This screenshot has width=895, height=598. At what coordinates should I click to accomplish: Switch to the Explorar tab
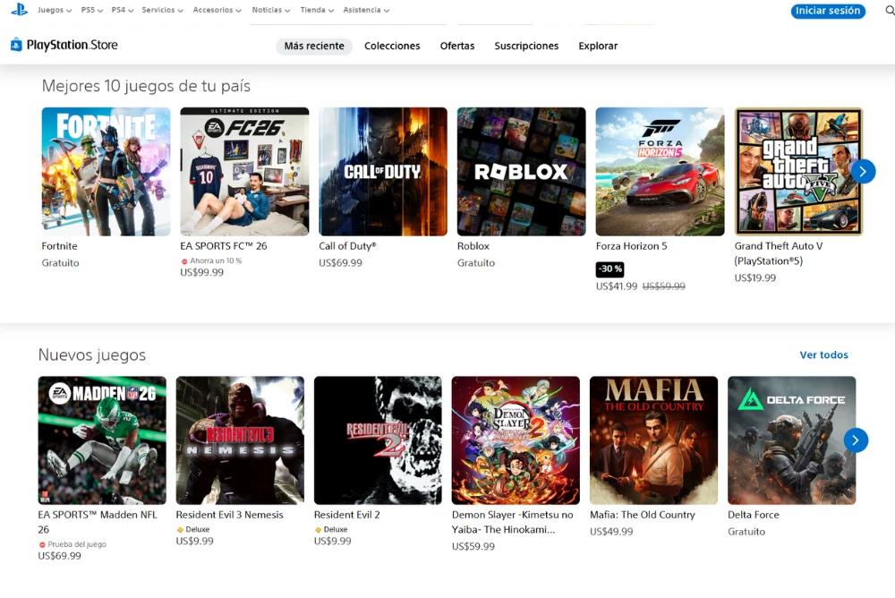tap(598, 46)
